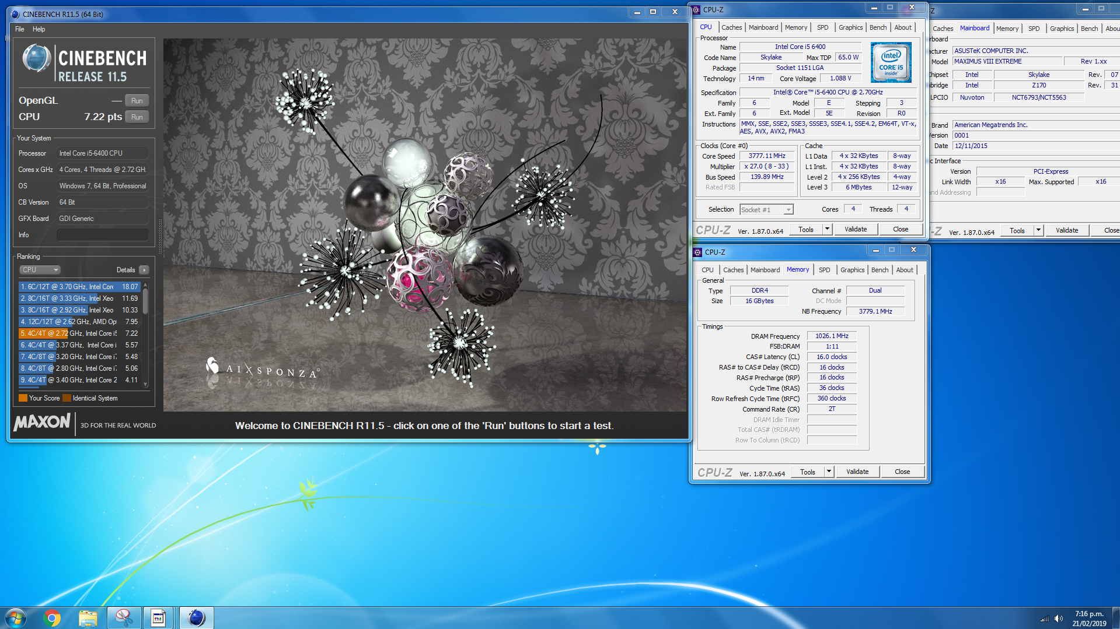Click the Intel Core i5 logo badge
Image resolution: width=1120 pixels, height=629 pixels.
pyautogui.click(x=891, y=62)
